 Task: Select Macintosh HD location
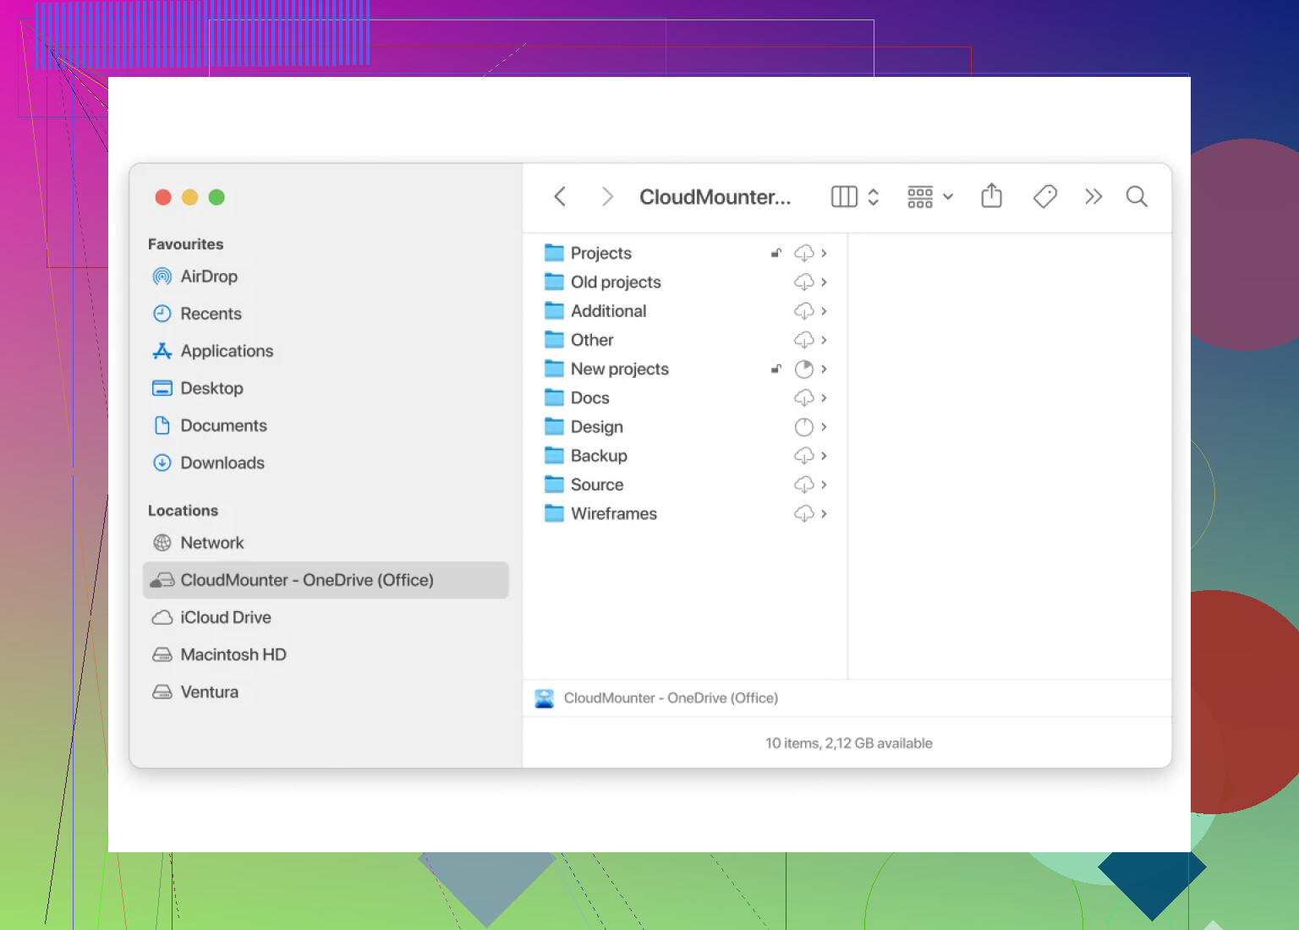(x=326, y=654)
